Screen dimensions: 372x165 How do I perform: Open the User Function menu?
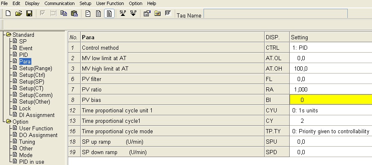click(x=110, y=3)
